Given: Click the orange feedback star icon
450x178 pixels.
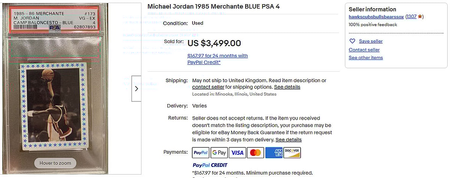Looking at the screenshot, I should point(420,17).
